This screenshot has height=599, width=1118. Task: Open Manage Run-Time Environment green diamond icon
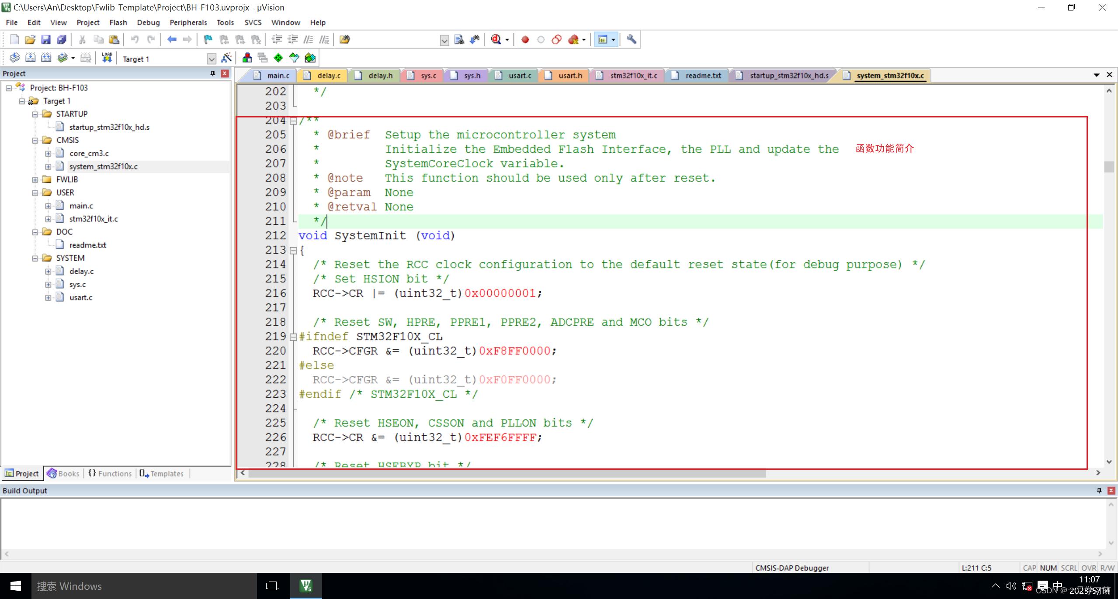[278, 58]
